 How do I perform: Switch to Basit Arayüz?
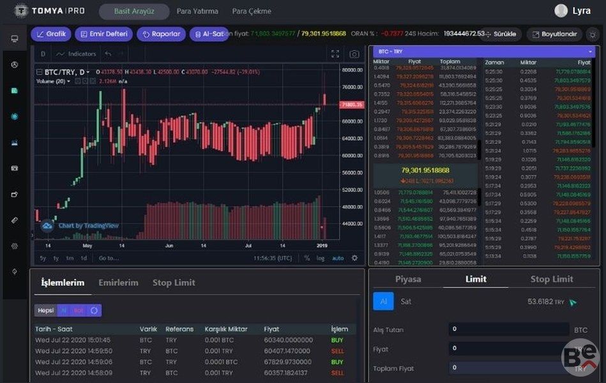coord(134,11)
